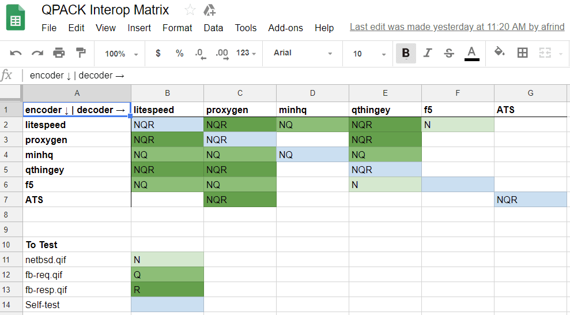Format as currency with dollar icon

point(158,53)
